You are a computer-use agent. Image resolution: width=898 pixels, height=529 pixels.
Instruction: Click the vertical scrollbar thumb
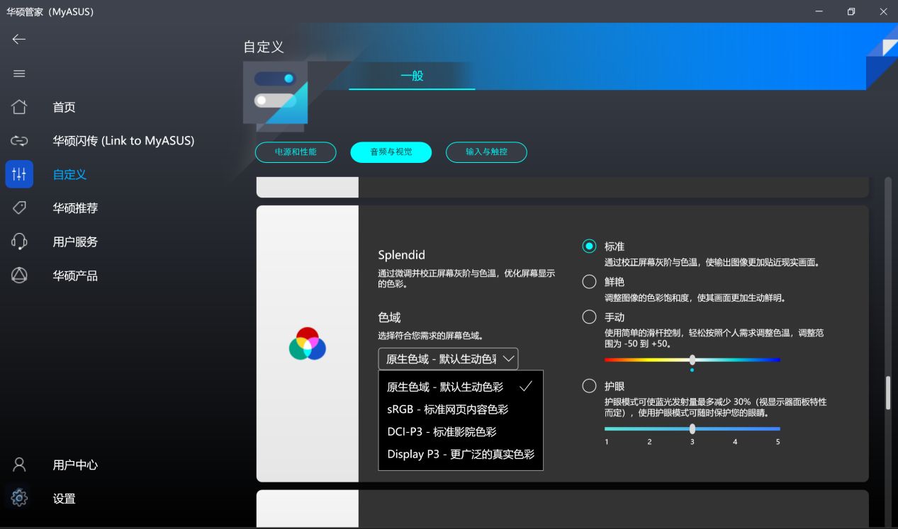coord(888,392)
